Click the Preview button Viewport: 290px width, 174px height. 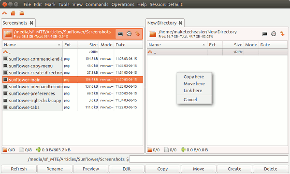tap(91, 169)
